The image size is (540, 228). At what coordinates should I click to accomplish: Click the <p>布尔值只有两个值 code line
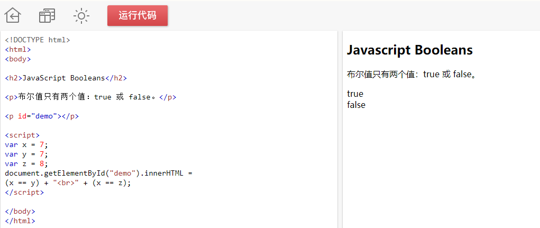[x=90, y=97]
